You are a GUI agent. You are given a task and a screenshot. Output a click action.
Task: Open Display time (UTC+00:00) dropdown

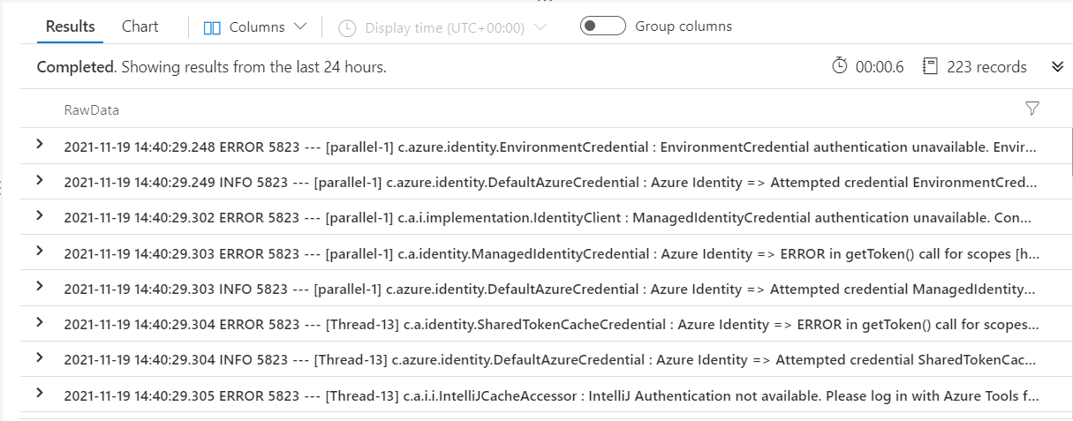442,27
